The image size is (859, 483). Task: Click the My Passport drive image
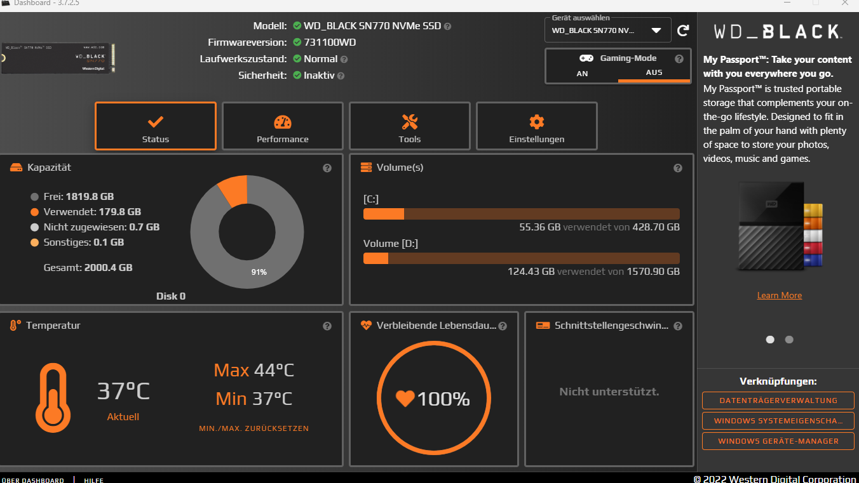coord(780,227)
